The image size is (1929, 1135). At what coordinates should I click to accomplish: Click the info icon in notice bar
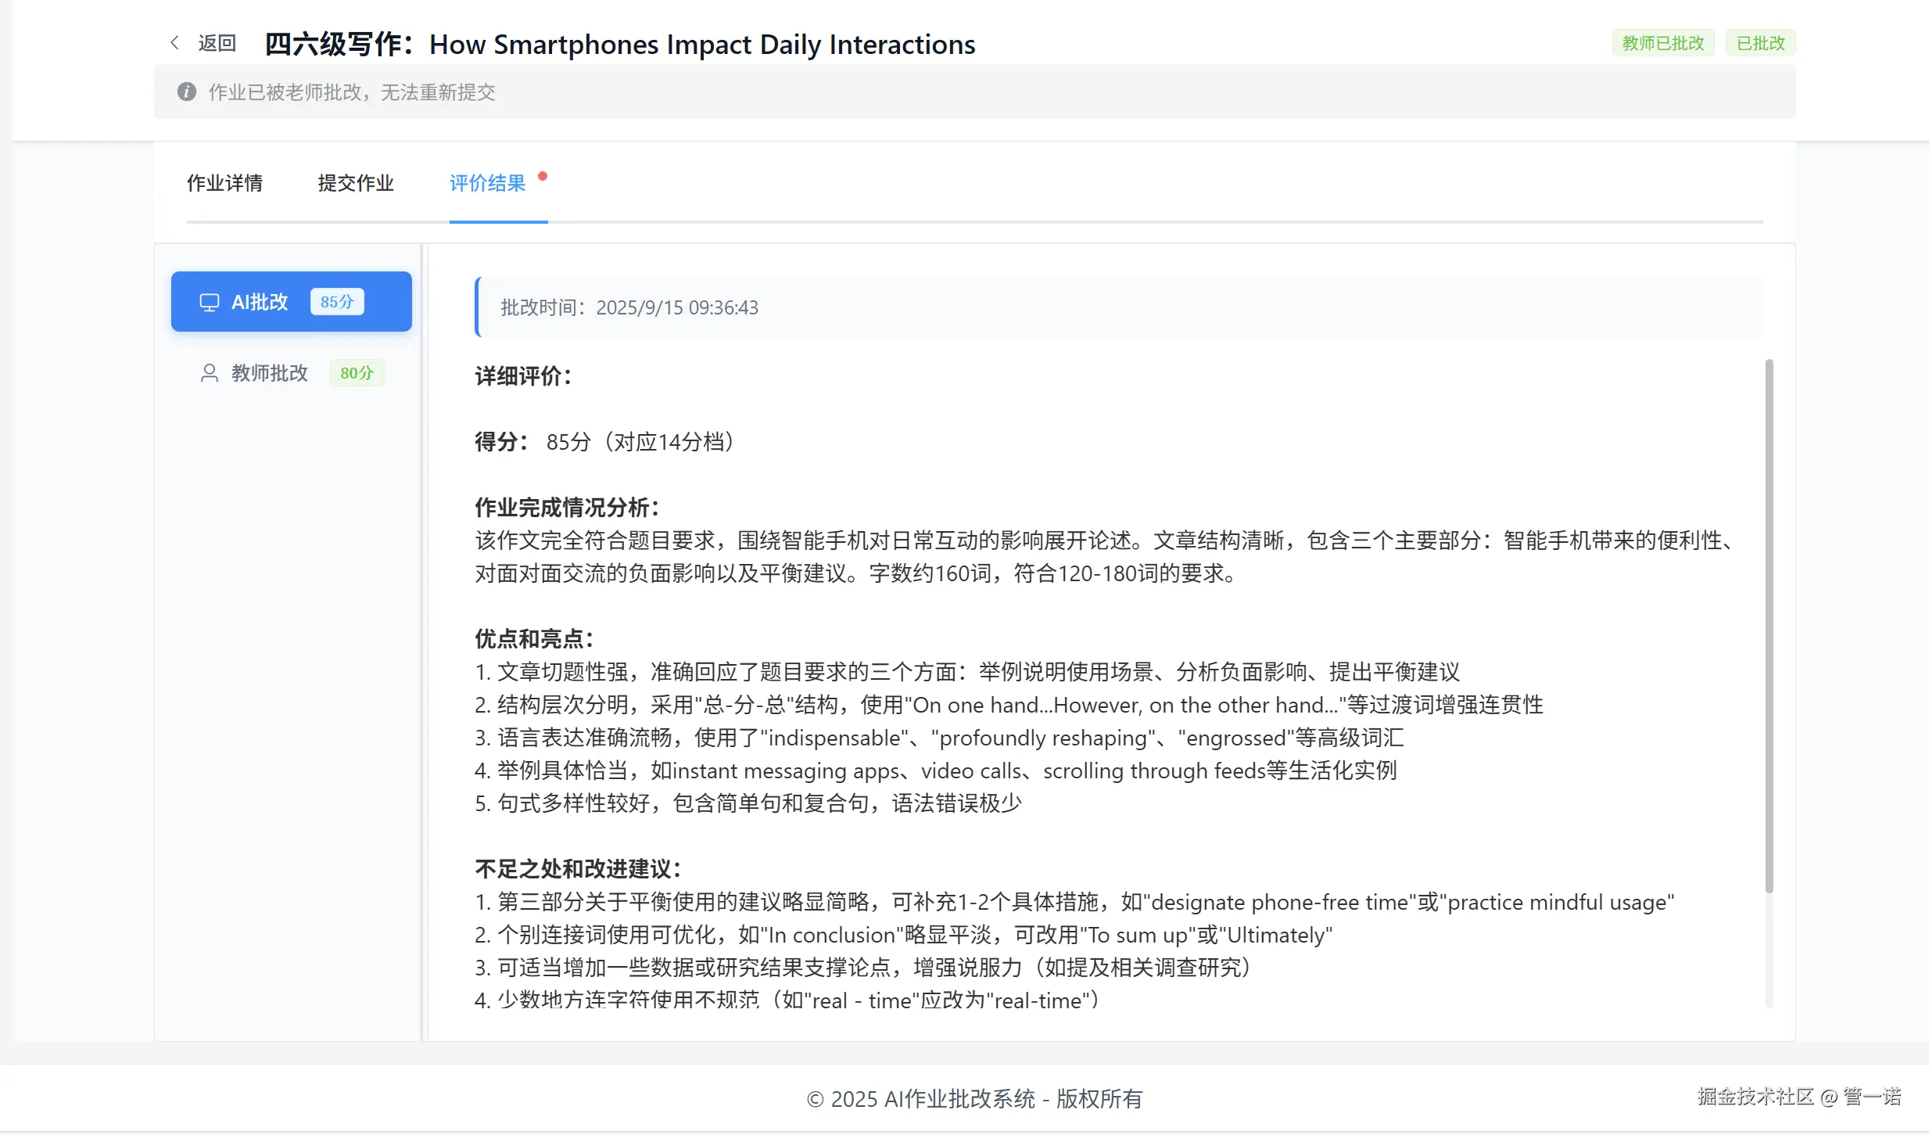click(x=186, y=92)
